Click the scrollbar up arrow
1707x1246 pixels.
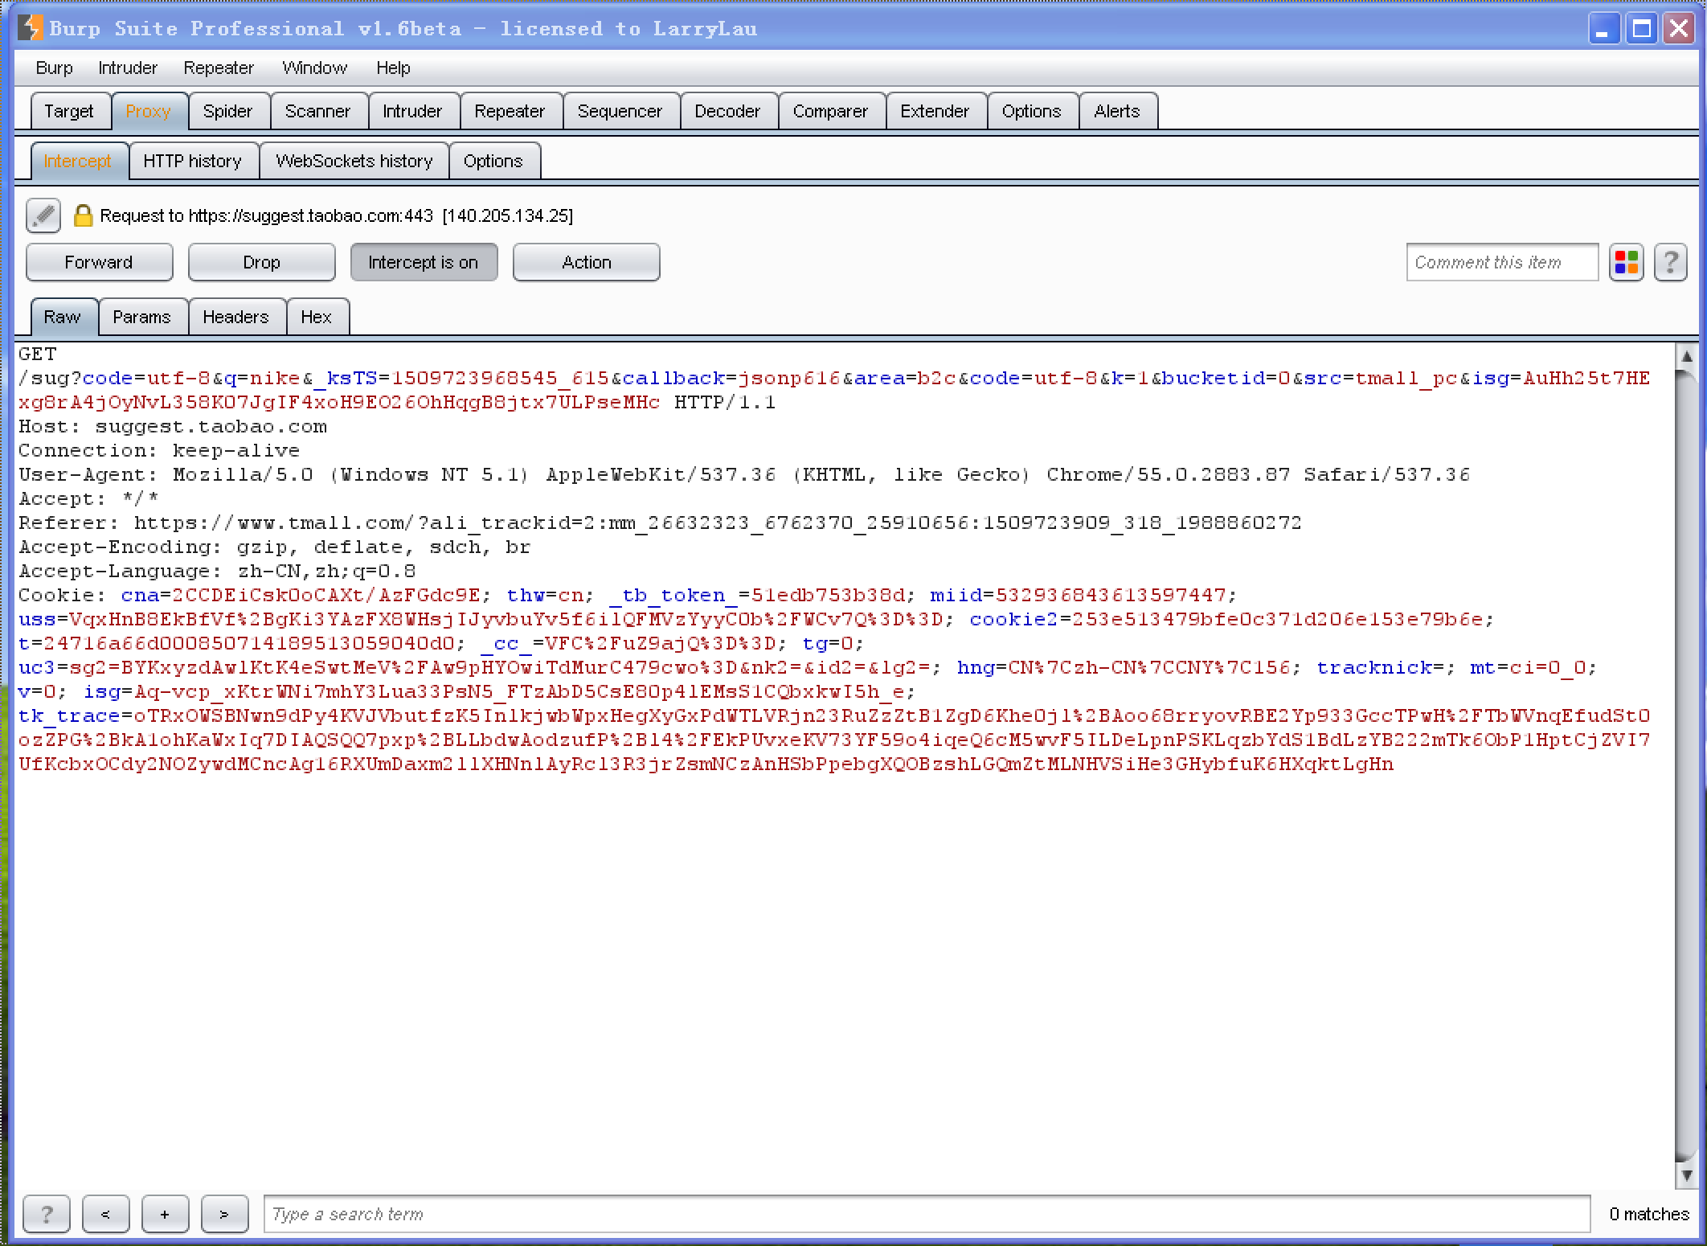pos(1686,355)
